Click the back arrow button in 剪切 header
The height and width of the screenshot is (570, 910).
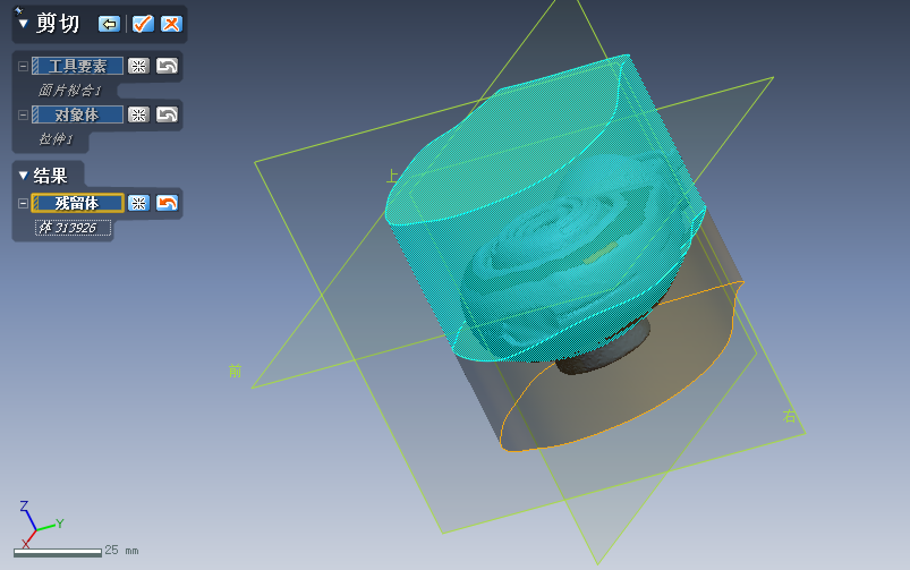coord(109,24)
